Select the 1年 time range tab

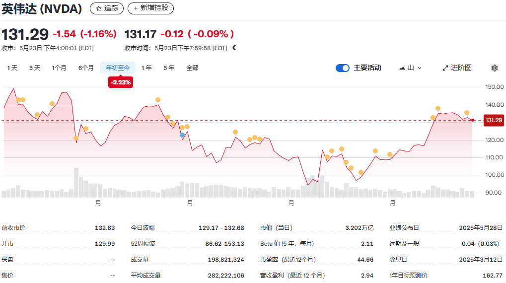coord(146,68)
